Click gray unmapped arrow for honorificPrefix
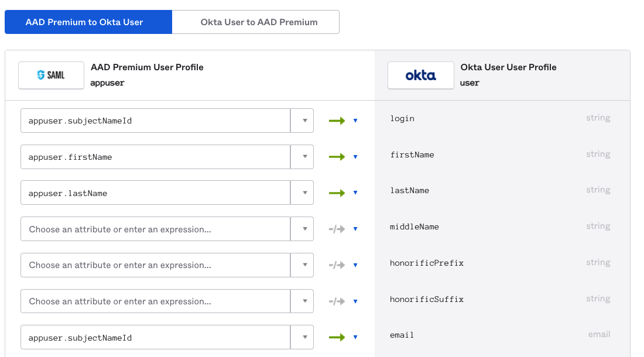 (x=337, y=265)
